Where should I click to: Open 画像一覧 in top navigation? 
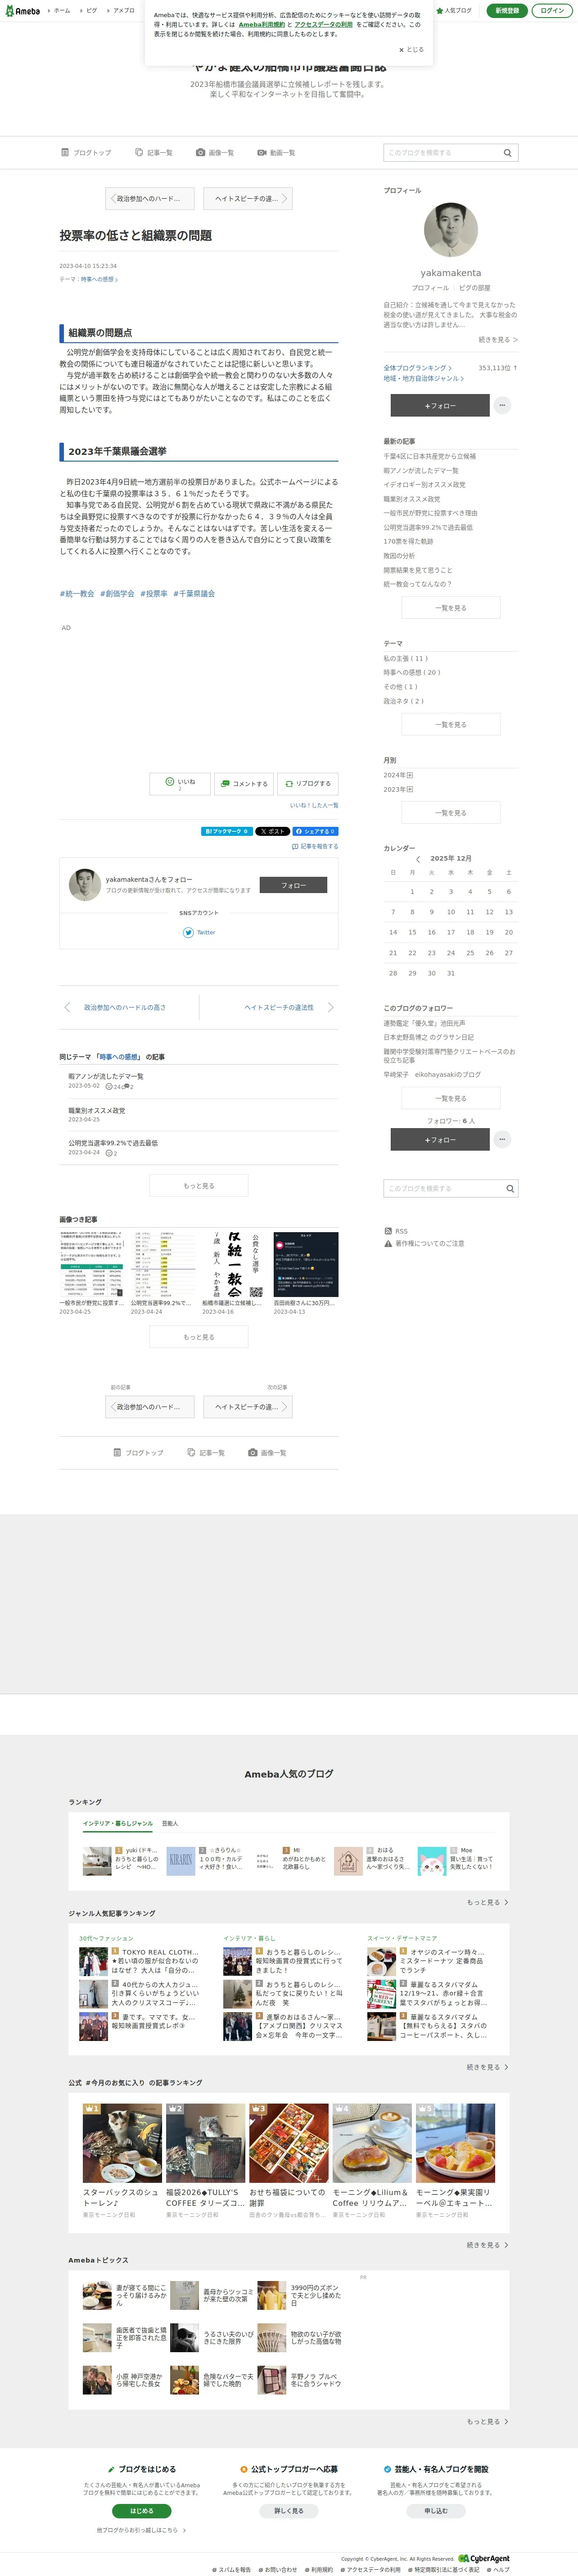pos(215,153)
